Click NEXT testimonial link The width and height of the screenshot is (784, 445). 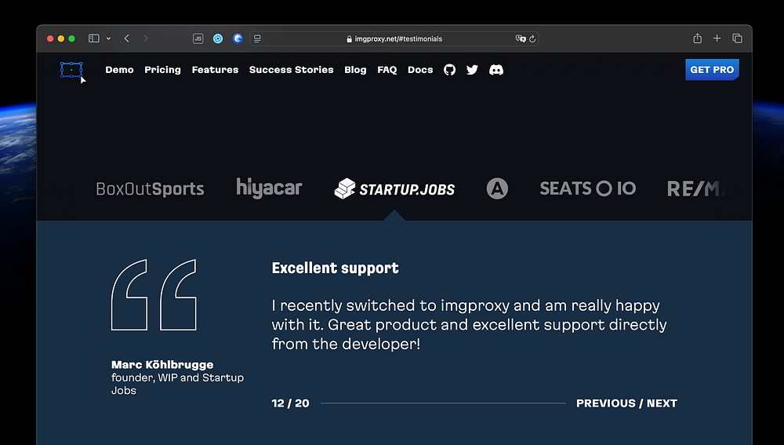point(662,403)
